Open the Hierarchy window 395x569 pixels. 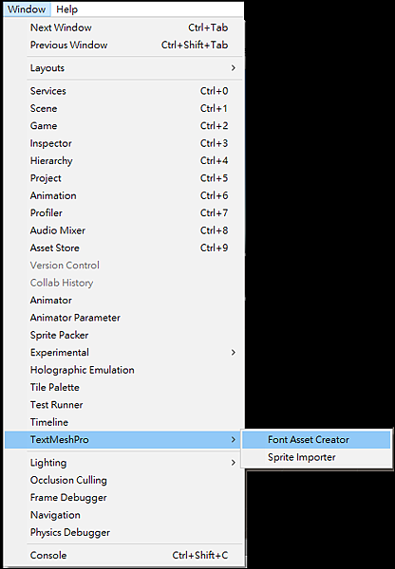(x=123, y=161)
